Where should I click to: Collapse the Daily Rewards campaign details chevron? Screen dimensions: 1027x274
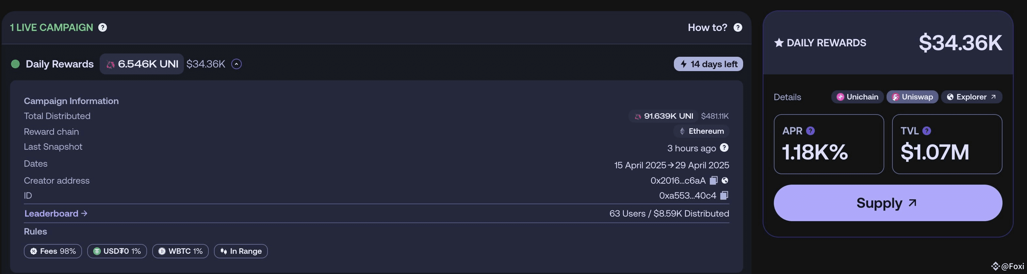pyautogui.click(x=236, y=64)
